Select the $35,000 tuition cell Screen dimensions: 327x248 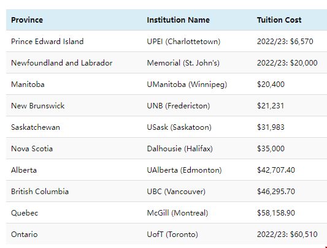click(271, 149)
